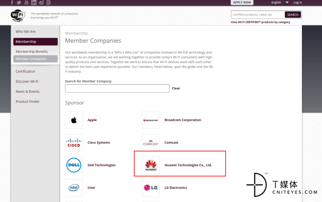Open the Twitter bird icon
Image resolution: width=322 pixels, height=202 pixels.
(x=20, y=3)
